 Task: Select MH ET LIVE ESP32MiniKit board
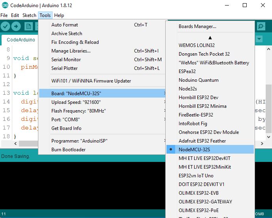point(210,167)
